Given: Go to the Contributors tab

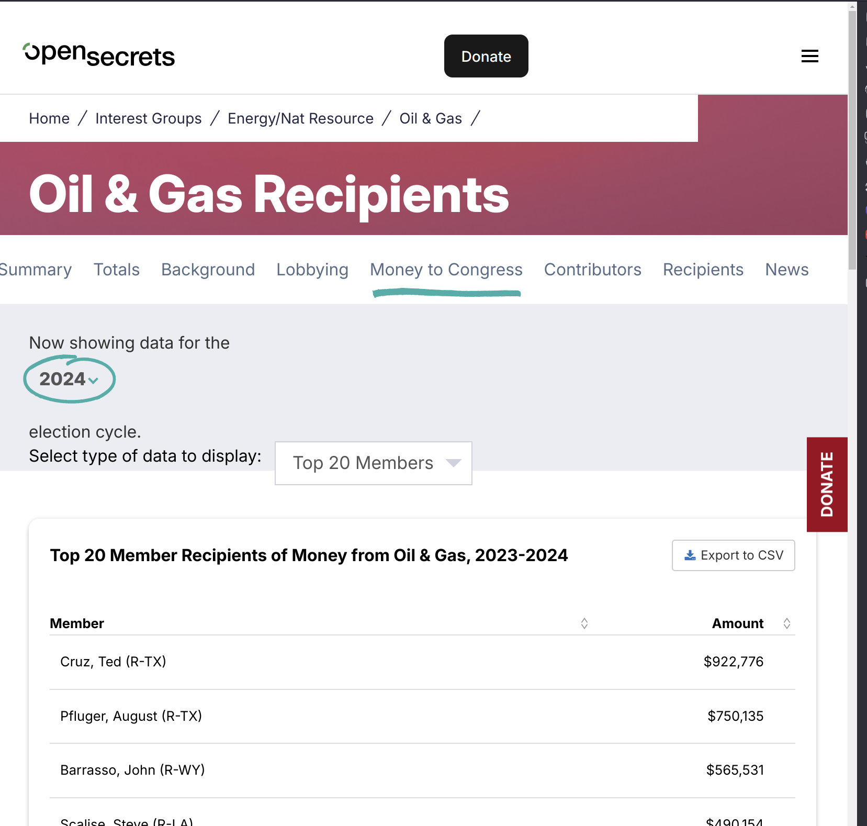Looking at the screenshot, I should 592,270.
